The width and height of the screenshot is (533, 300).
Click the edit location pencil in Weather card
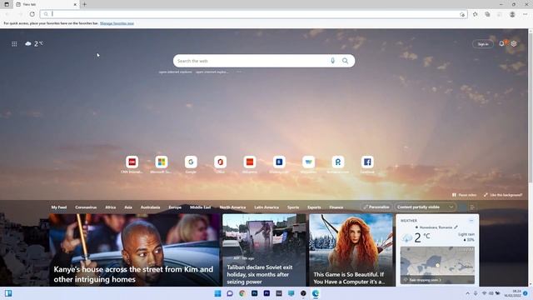[456, 227]
